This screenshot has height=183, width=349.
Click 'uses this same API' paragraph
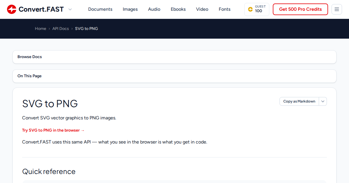[x=115, y=142]
